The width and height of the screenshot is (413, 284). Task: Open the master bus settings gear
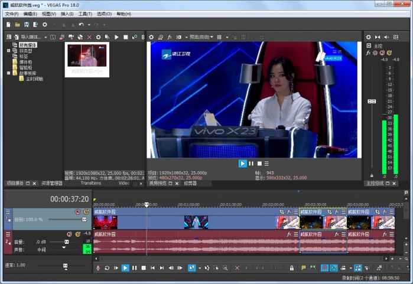tap(369, 37)
